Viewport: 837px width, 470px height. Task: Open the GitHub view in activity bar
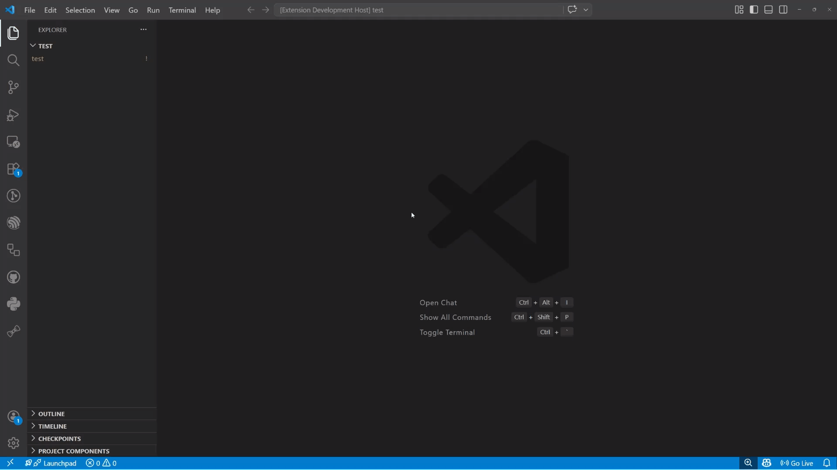coord(14,277)
